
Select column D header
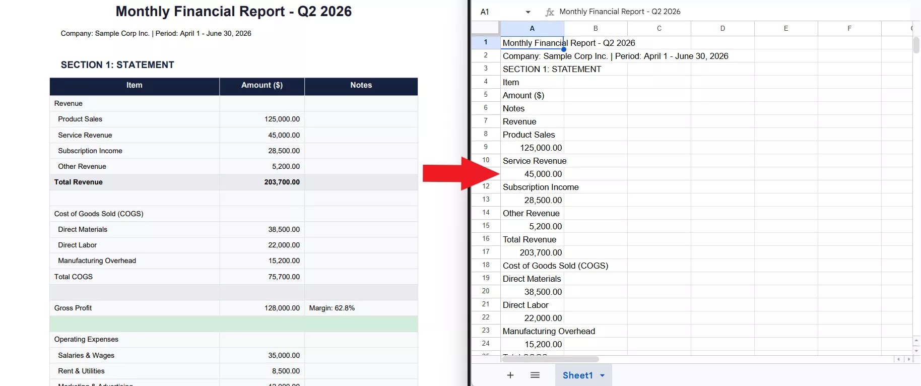point(722,28)
